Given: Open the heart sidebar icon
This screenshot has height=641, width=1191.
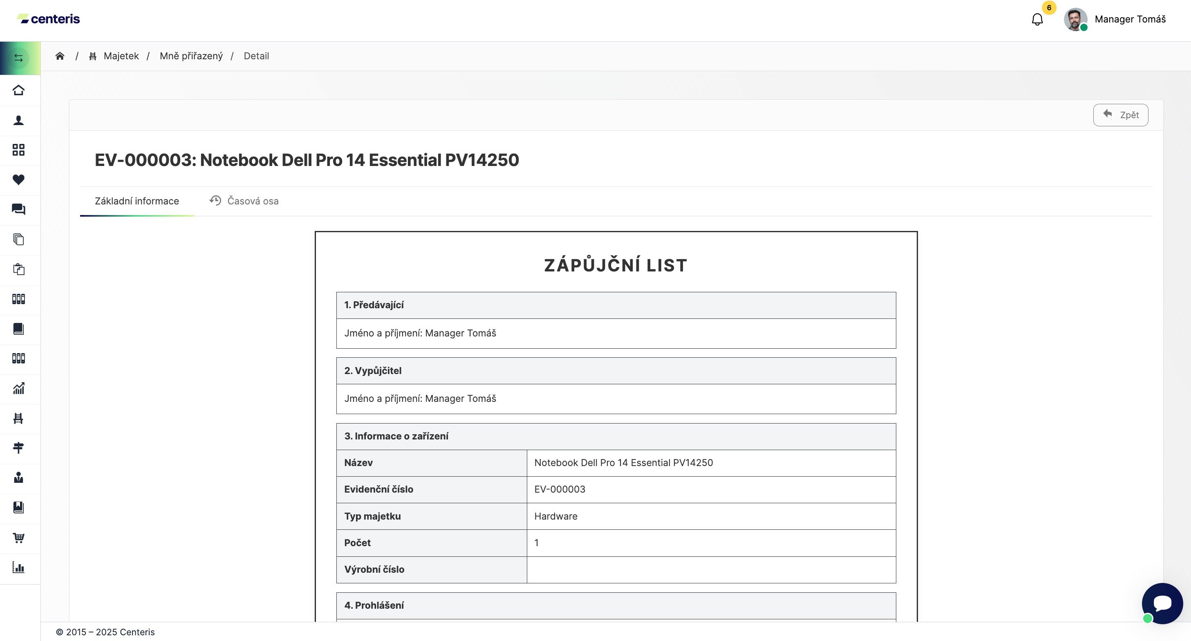Looking at the screenshot, I should (18, 179).
